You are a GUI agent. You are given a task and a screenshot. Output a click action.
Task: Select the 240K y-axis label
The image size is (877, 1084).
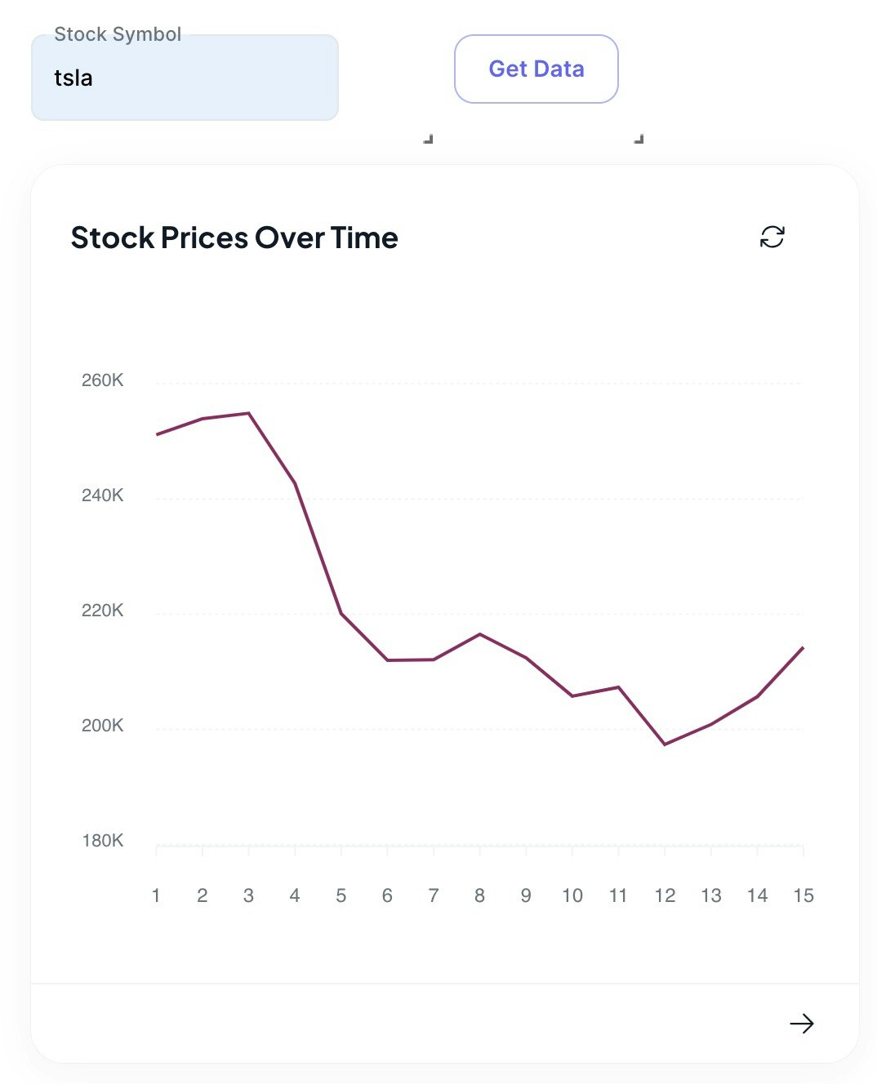[x=102, y=495]
